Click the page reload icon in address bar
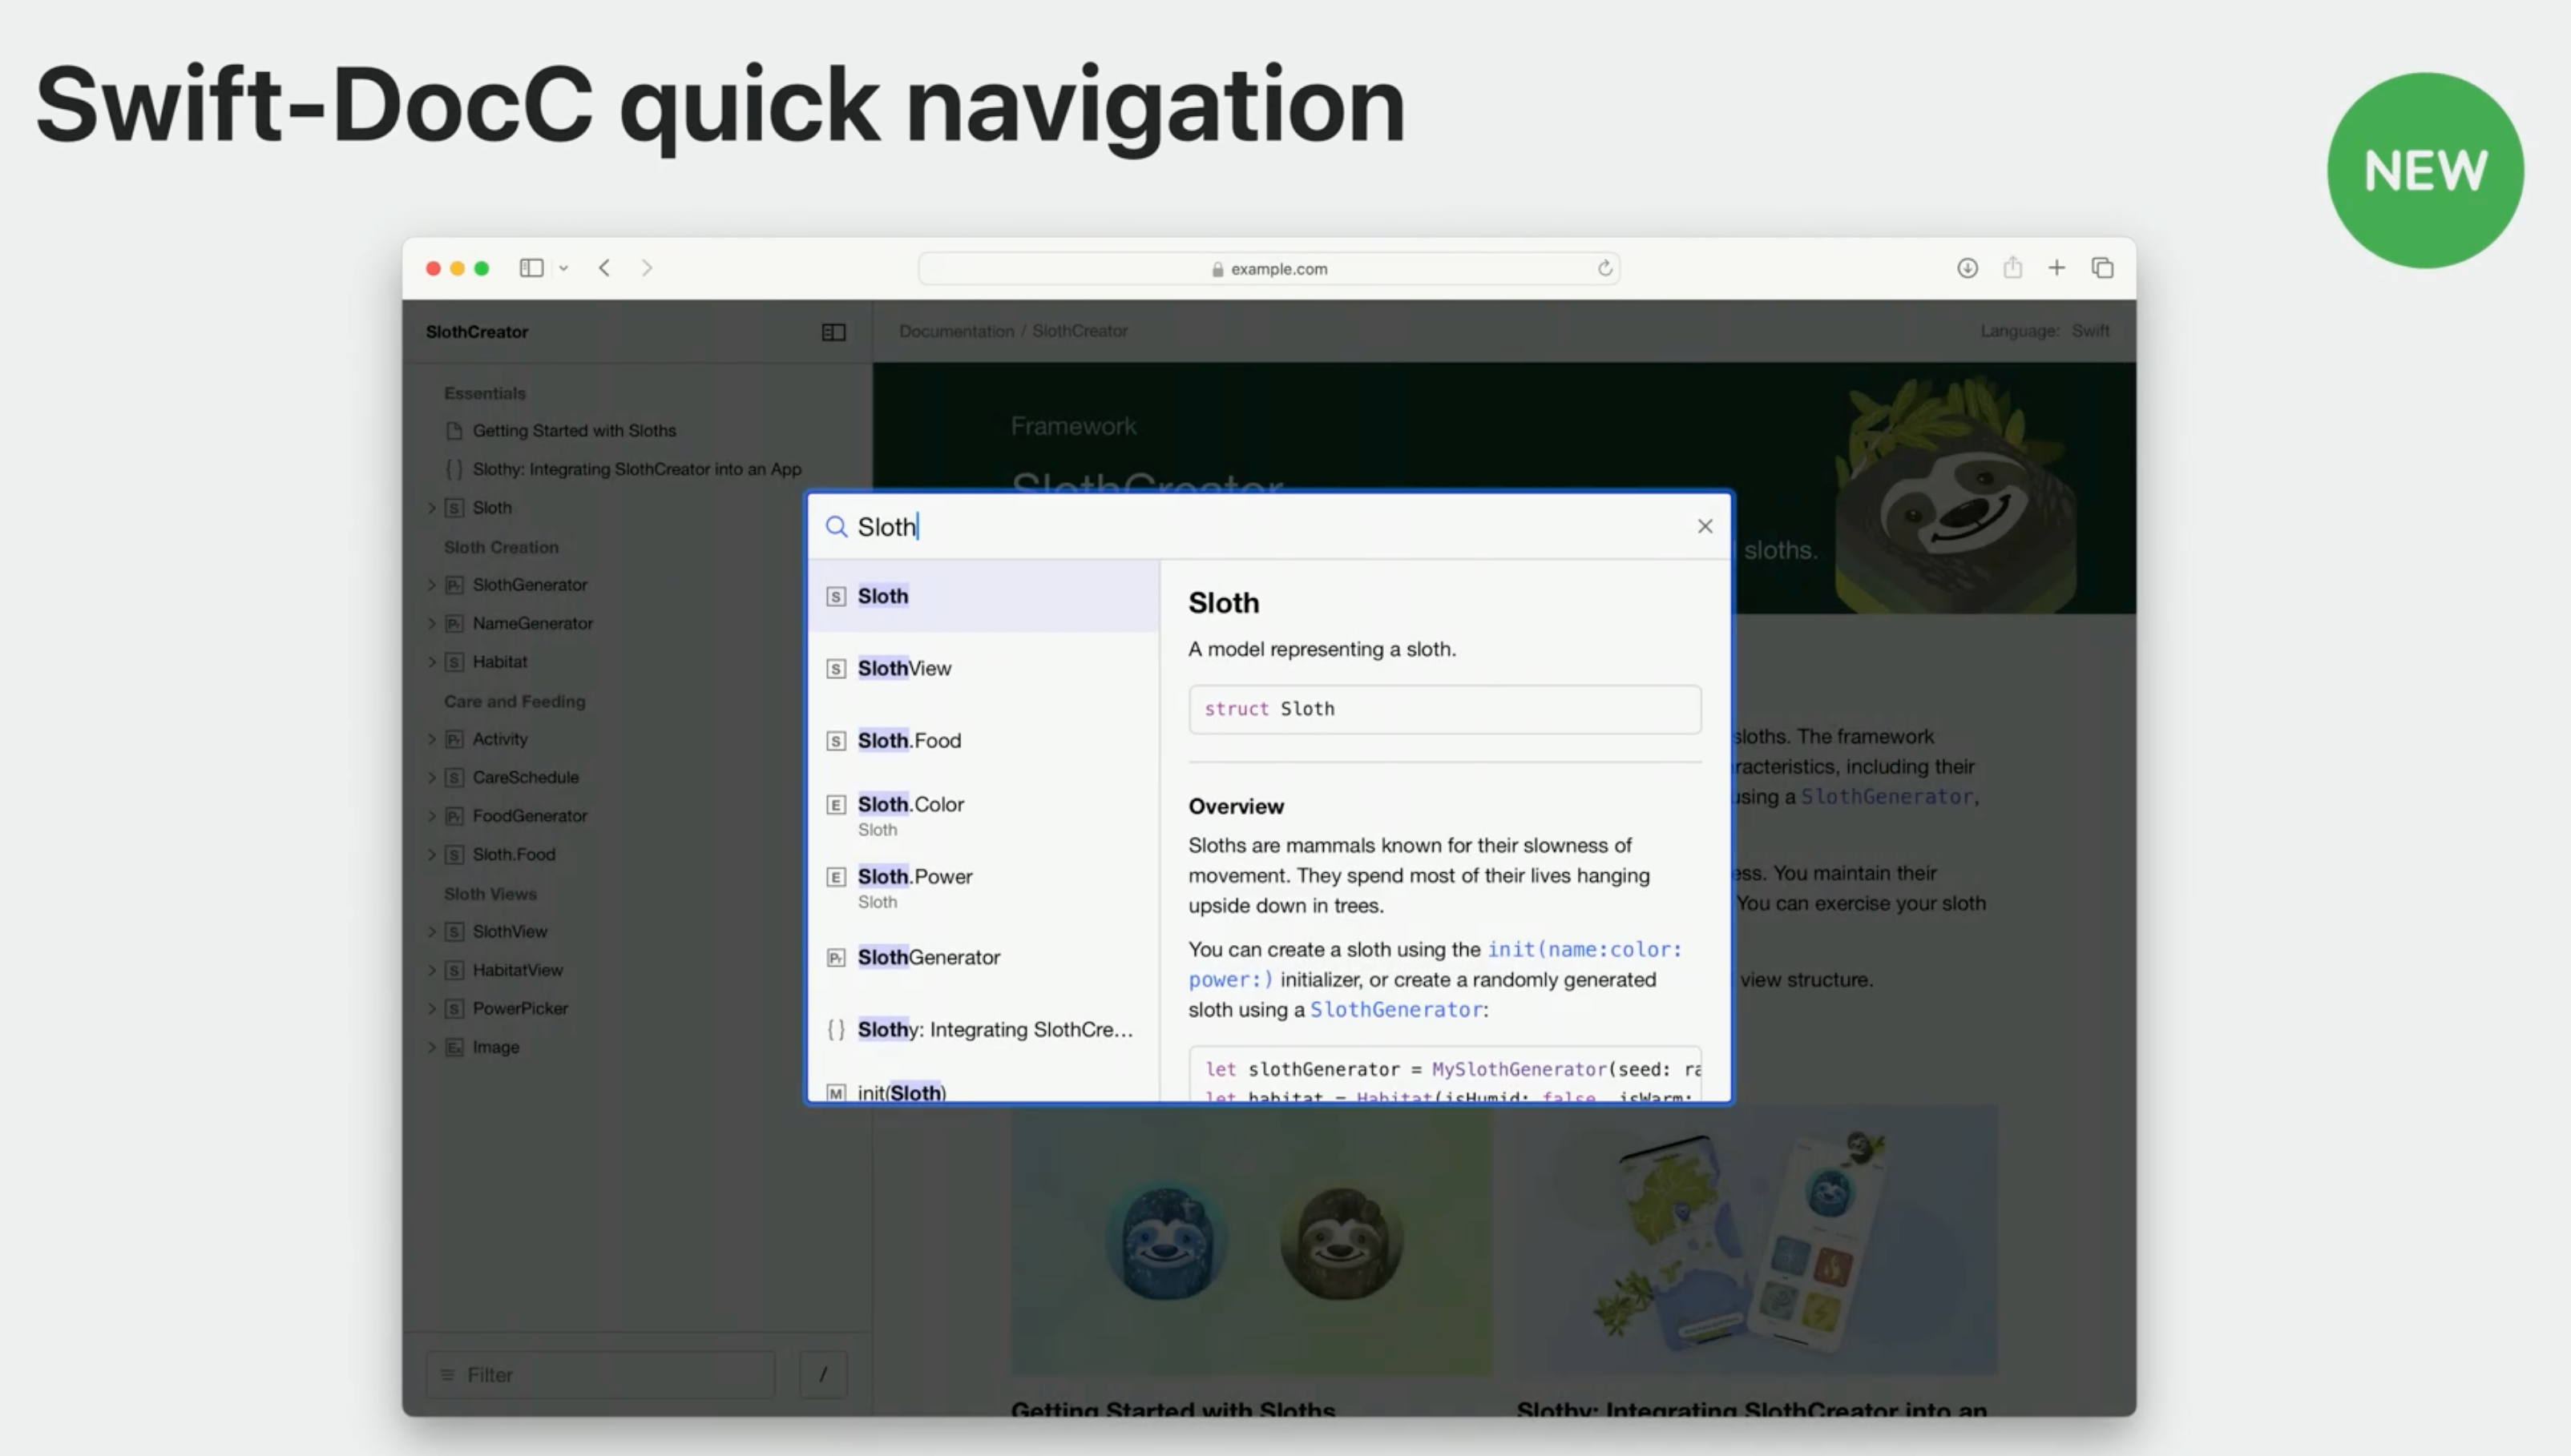Screen dimensions: 2571x1456 point(1604,268)
